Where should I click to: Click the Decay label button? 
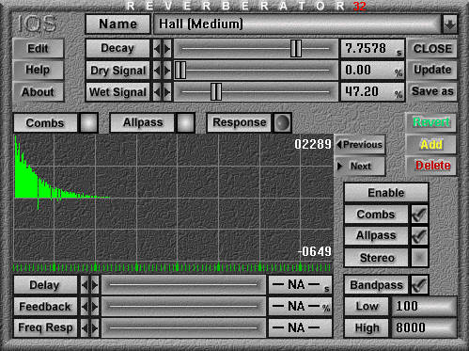pyautogui.click(x=117, y=49)
